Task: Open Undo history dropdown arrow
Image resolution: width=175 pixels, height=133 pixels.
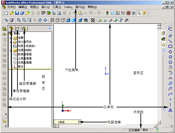Action: point(95,13)
